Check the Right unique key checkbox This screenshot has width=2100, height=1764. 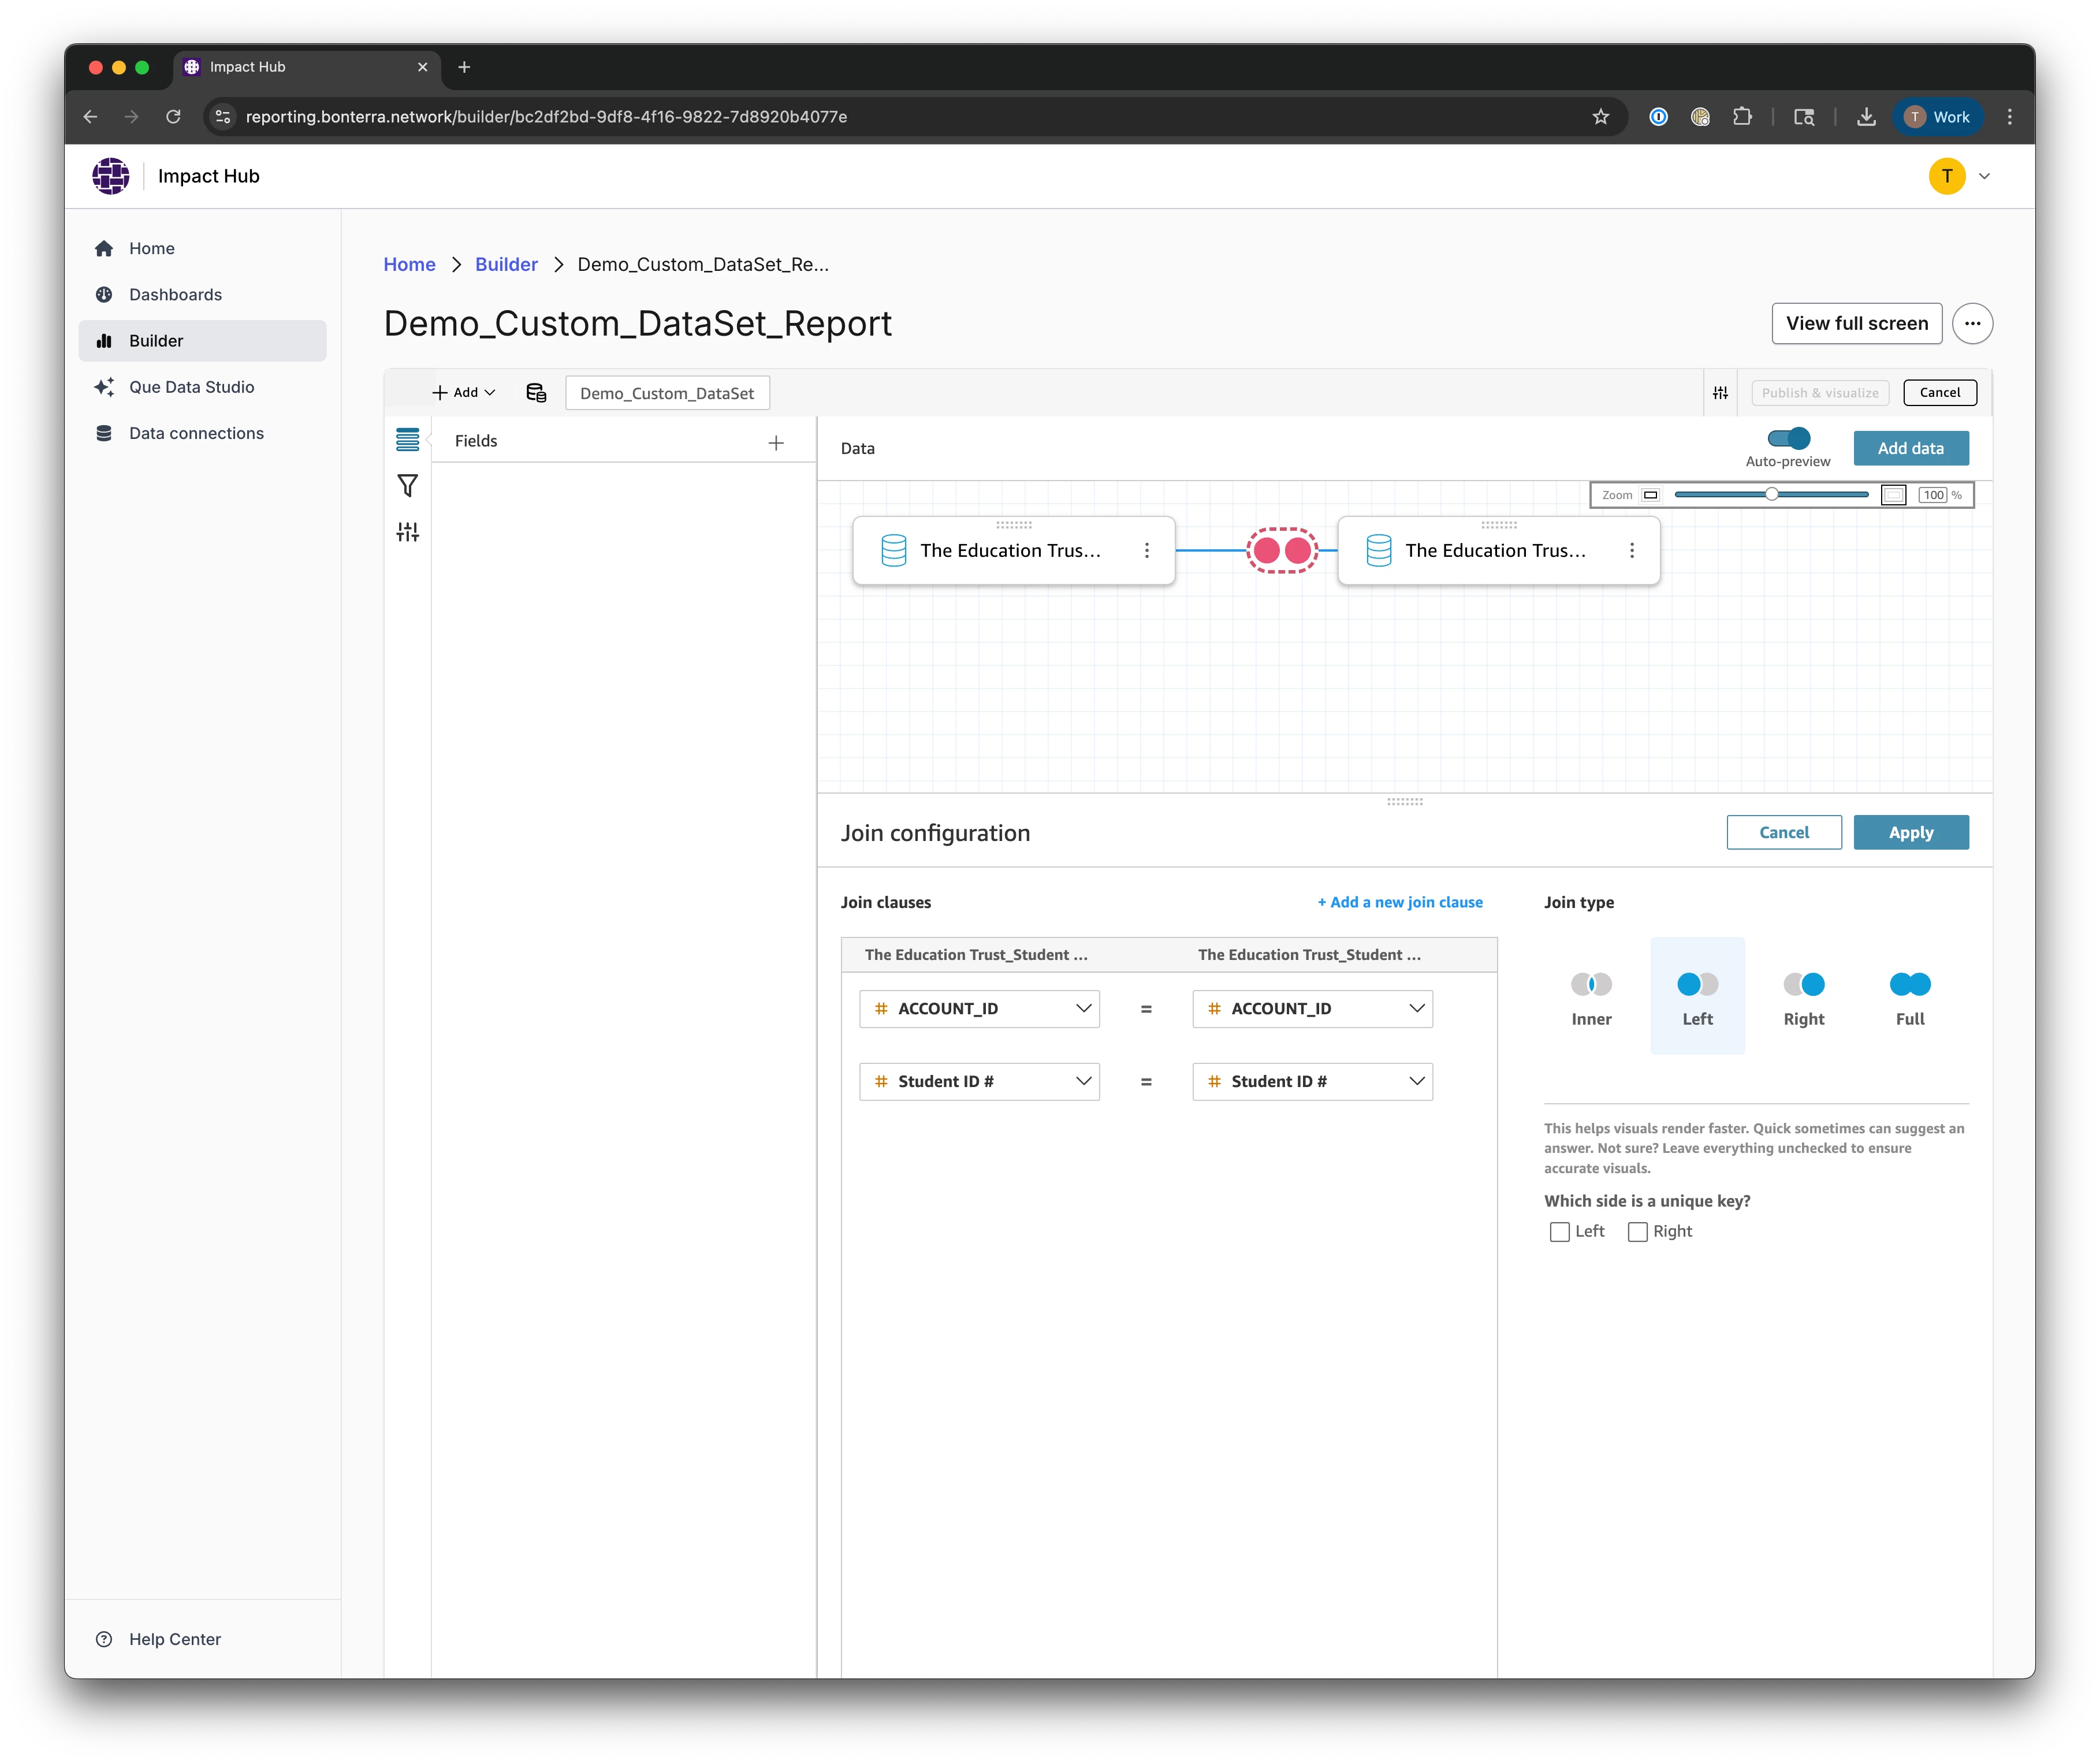tap(1637, 1232)
